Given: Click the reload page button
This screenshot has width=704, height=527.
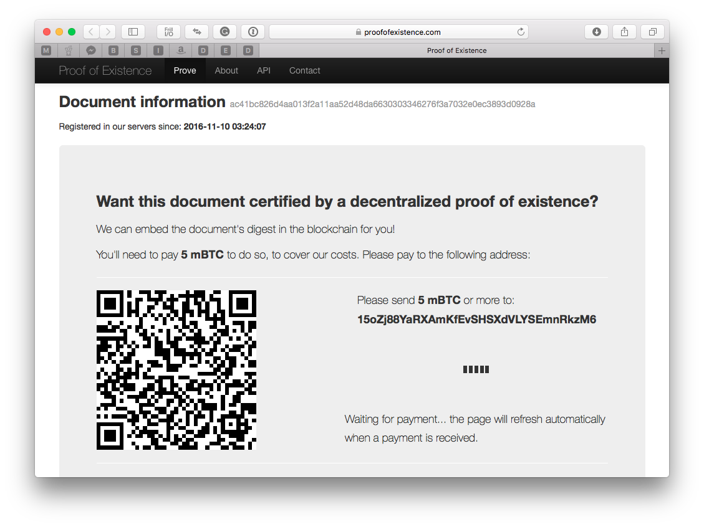Looking at the screenshot, I should click(x=521, y=32).
